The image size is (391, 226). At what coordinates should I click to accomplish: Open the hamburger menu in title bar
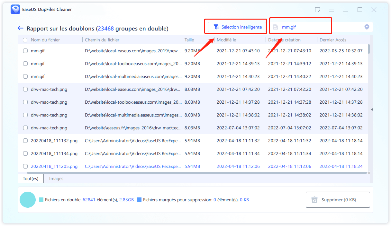click(x=332, y=10)
